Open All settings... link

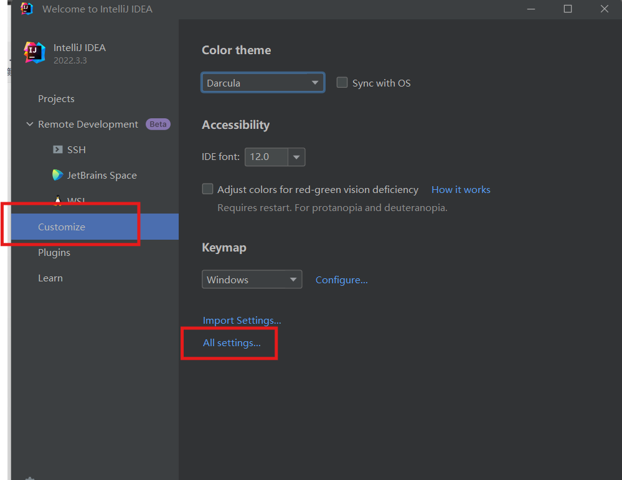tap(232, 343)
